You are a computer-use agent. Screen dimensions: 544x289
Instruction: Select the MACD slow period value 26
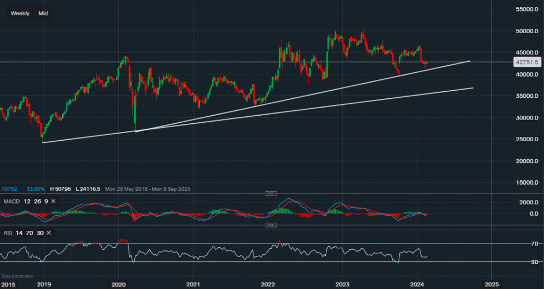(x=38, y=202)
